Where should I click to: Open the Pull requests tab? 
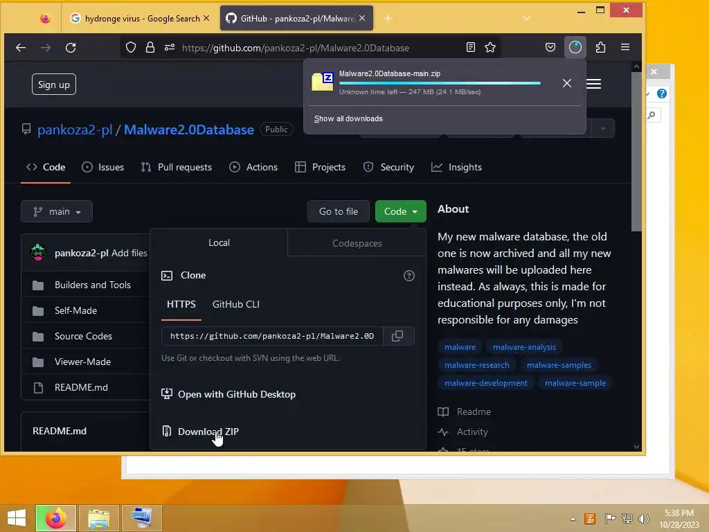[177, 168]
